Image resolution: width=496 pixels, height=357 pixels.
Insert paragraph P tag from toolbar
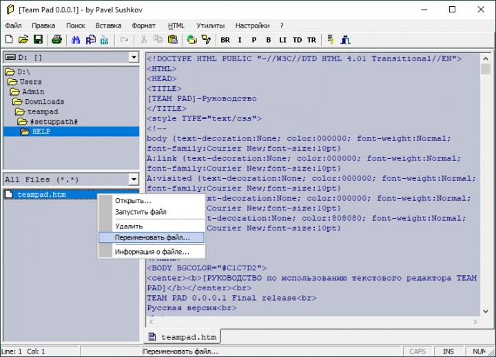point(254,40)
